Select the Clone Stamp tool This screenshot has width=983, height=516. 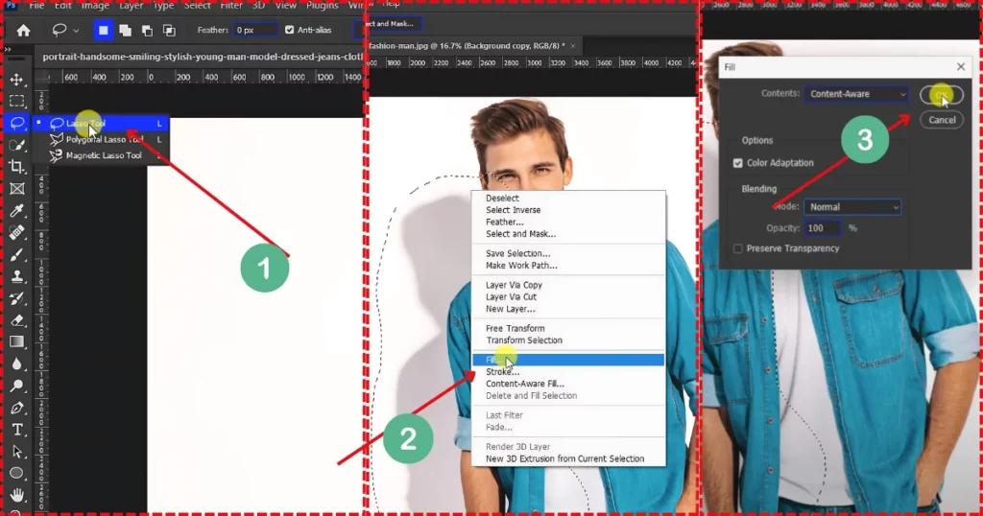[17, 276]
